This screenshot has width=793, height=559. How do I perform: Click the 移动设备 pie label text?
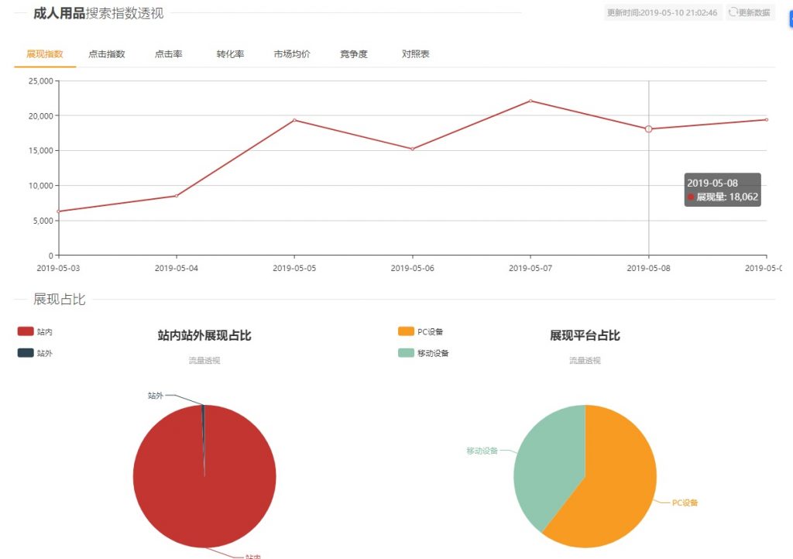tap(482, 451)
